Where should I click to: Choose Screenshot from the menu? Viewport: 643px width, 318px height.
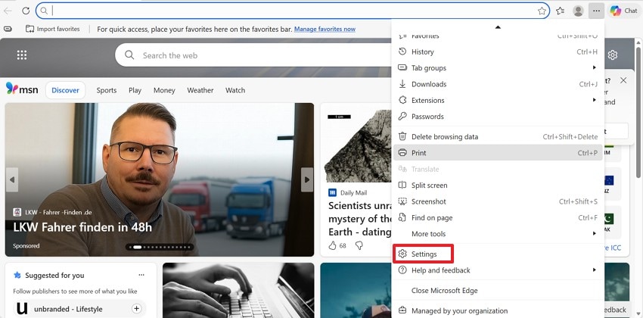(x=498, y=201)
